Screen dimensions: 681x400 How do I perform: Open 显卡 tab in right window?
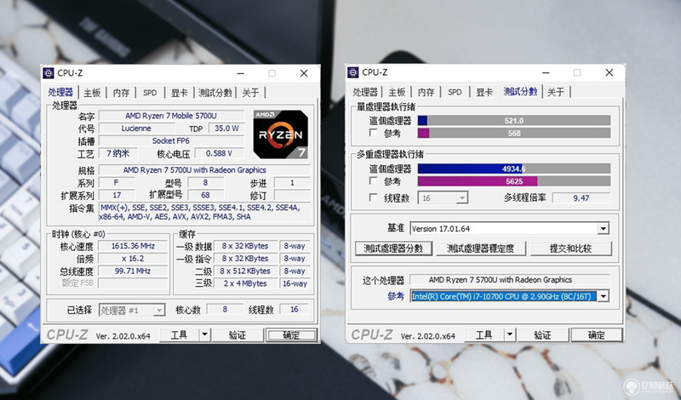tap(484, 92)
